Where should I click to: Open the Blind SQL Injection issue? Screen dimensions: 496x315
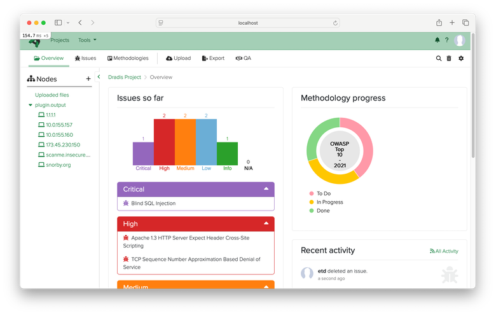click(153, 203)
